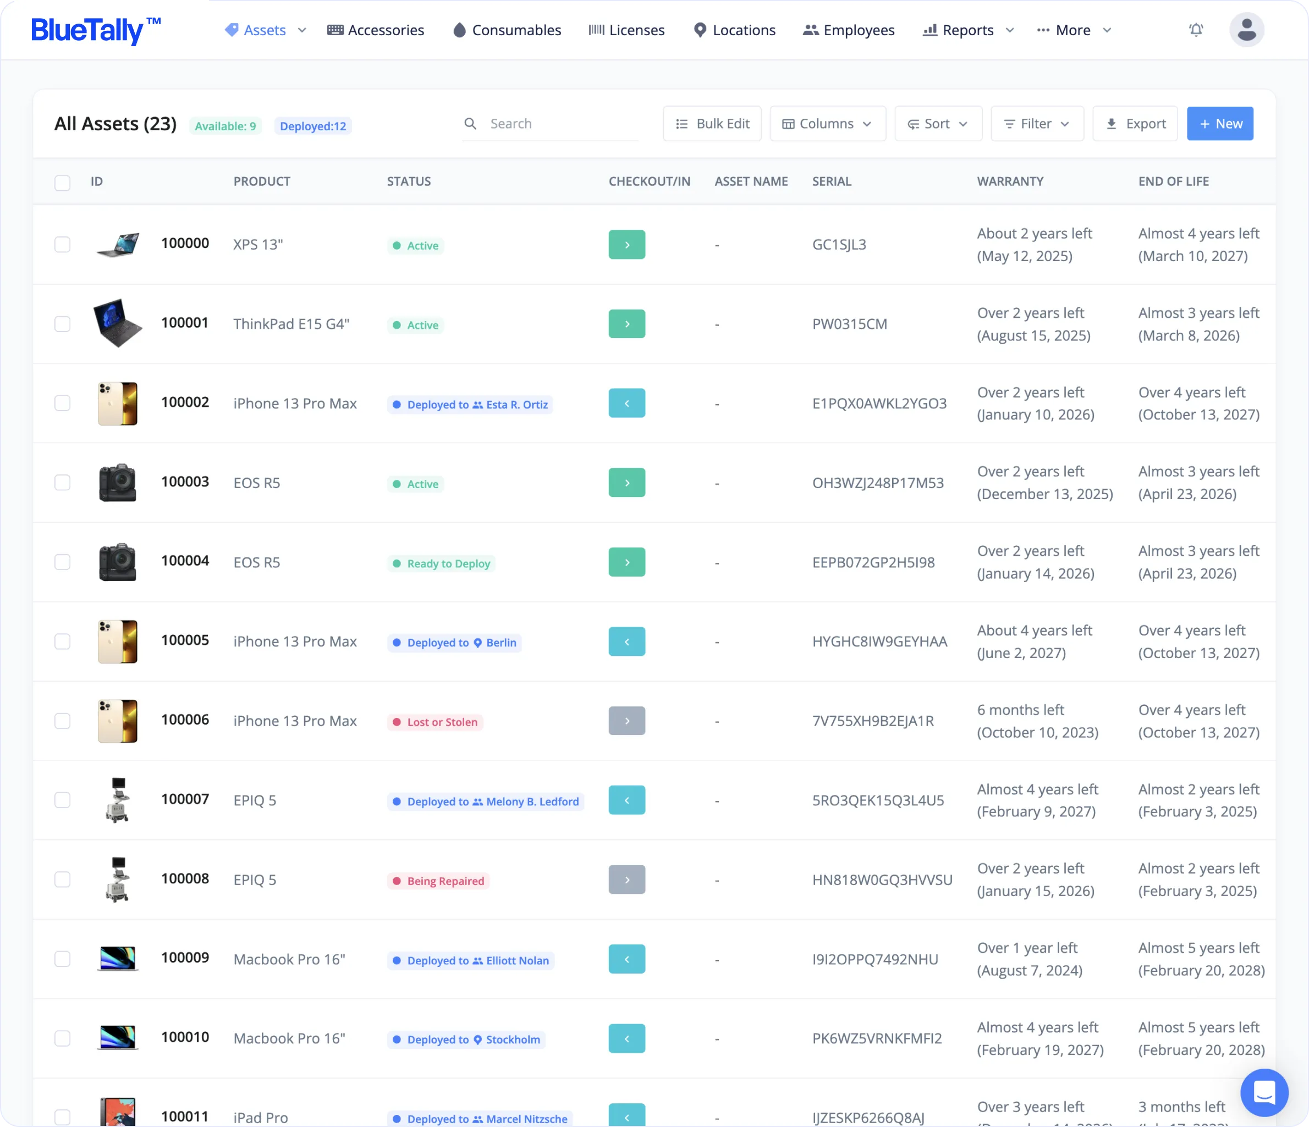Click the check-in arrow for asset 100002
Screen dimensions: 1309x1127
(626, 404)
